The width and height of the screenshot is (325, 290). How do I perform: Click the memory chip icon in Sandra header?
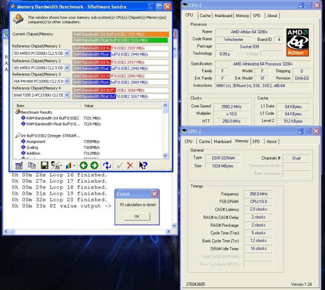[x=18, y=19]
